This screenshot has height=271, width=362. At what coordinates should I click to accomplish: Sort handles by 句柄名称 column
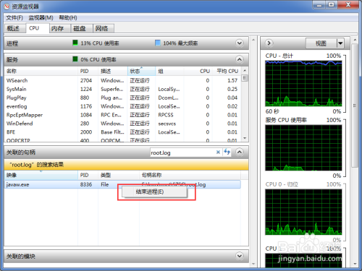tap(190, 175)
